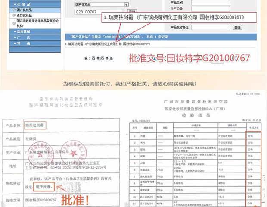Click the expand icon beside 国产非特殊用途 entry

[x=14, y=23]
